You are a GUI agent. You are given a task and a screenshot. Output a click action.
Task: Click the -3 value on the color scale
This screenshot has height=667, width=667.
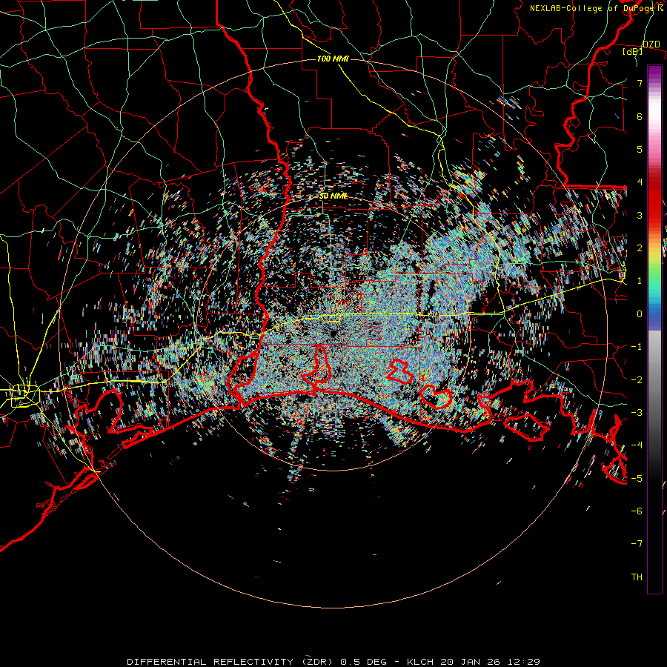(637, 413)
